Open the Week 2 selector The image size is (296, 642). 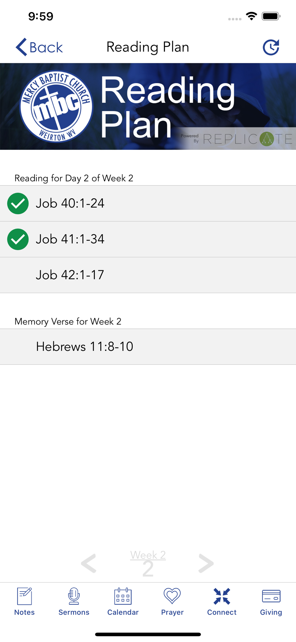[x=148, y=563]
